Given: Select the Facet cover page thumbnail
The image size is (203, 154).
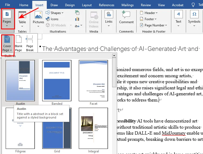Looking at the screenshot, I should coord(93,80).
